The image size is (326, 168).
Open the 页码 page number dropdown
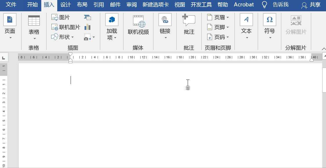tap(228, 37)
